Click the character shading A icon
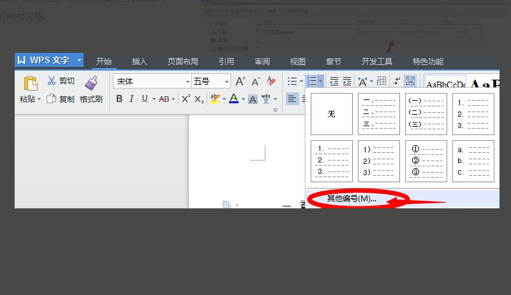Screen dimensions: 511x295 (253, 99)
